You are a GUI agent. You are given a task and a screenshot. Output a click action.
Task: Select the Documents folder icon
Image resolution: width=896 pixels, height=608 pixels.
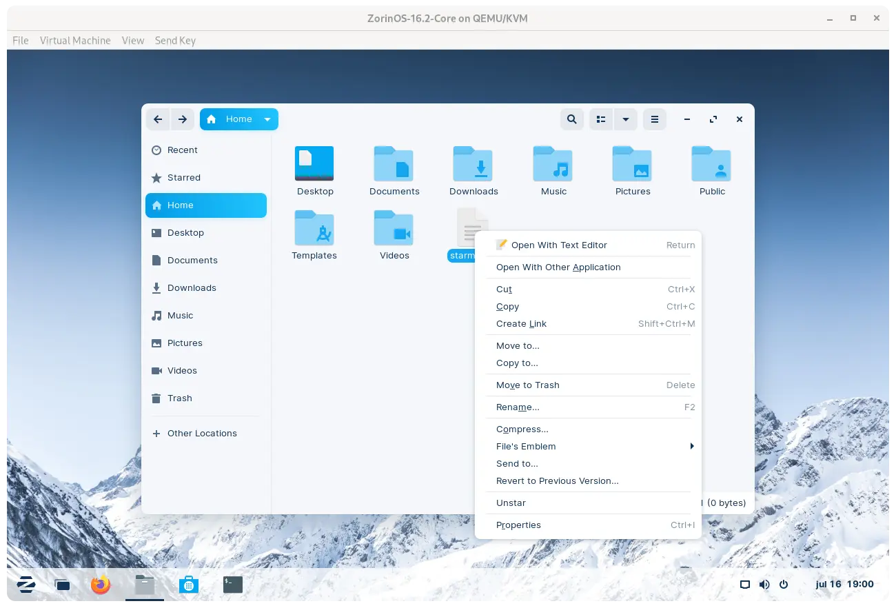(394, 163)
